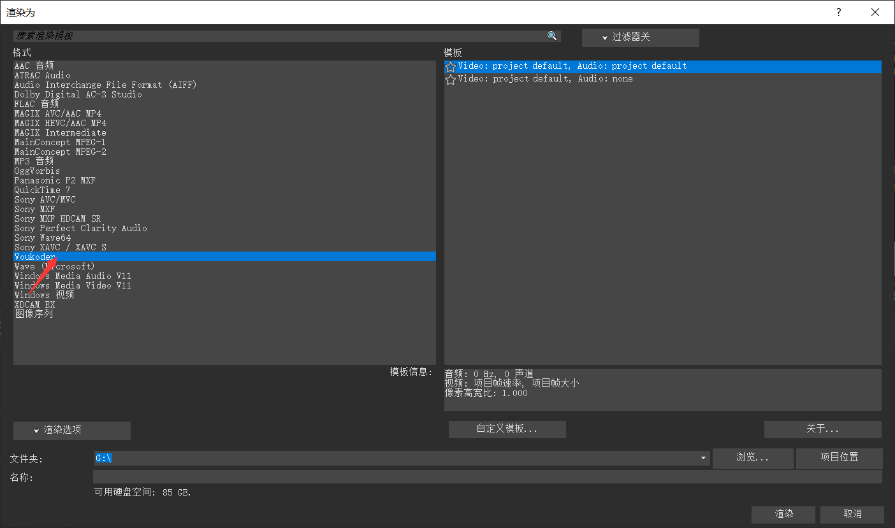Select Sony MXF HDCAM SR format
The width and height of the screenshot is (895, 528).
pos(224,218)
